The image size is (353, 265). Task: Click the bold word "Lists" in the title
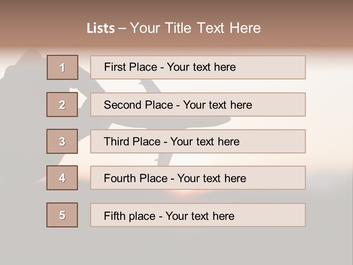[100, 28]
